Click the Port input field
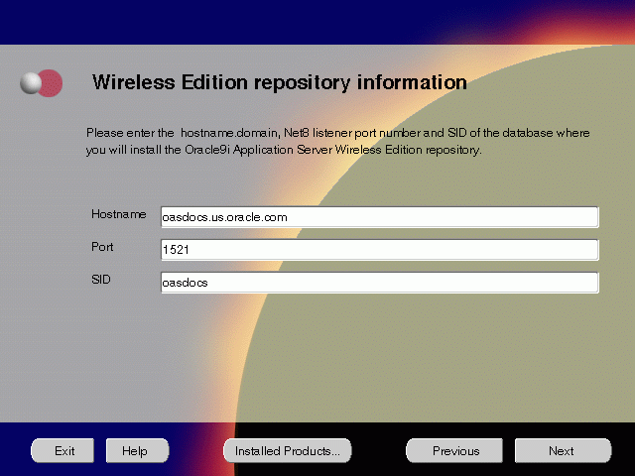Screen dimensions: 635x476 pos(379,250)
